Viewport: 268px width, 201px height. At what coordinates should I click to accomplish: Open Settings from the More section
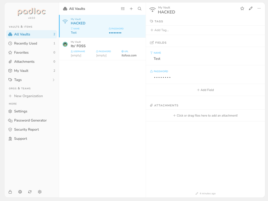coord(32,111)
